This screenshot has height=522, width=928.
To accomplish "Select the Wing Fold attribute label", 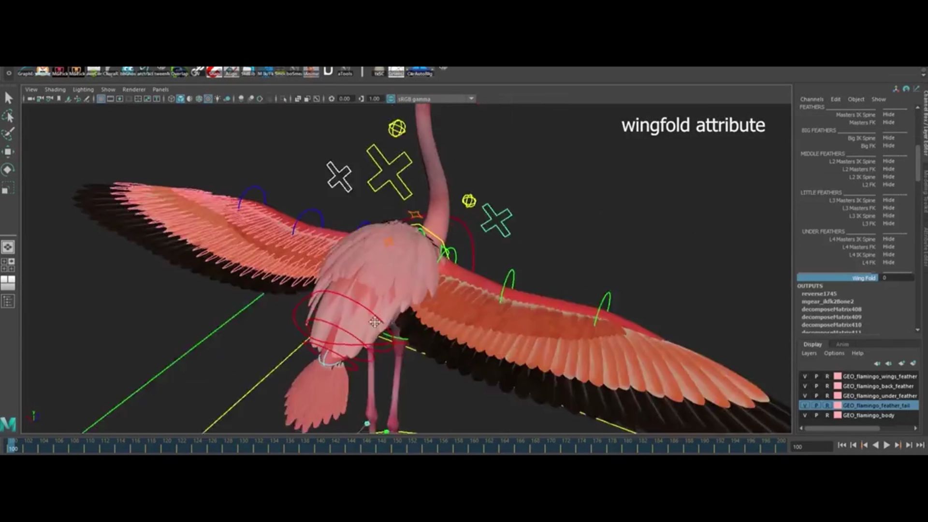I will coord(863,278).
